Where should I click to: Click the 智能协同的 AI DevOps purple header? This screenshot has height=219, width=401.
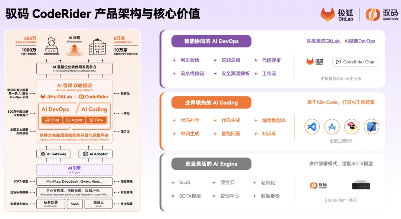(211, 41)
